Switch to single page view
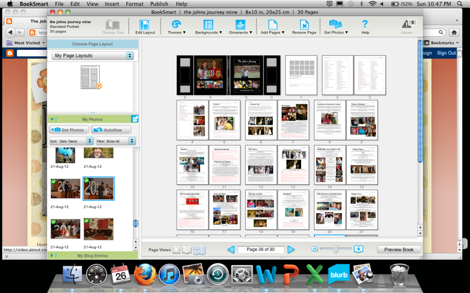The height and width of the screenshot is (293, 470). click(176, 250)
